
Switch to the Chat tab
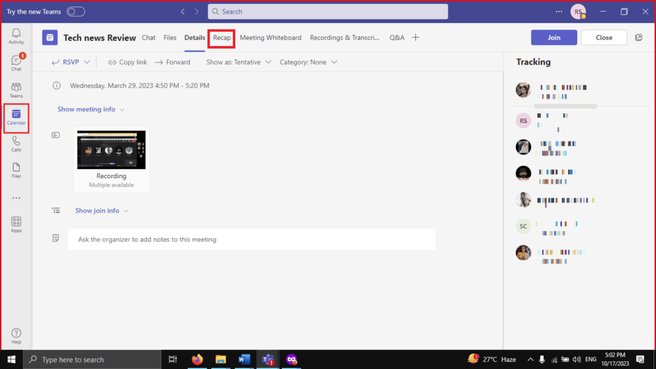[149, 38]
